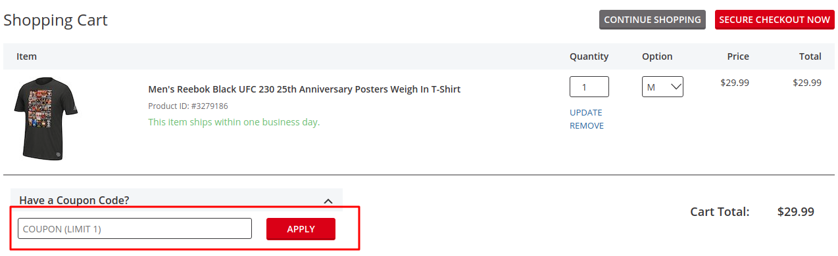The width and height of the screenshot is (838, 256).
Task: Focus the quantity input box showing 1
Action: click(589, 87)
